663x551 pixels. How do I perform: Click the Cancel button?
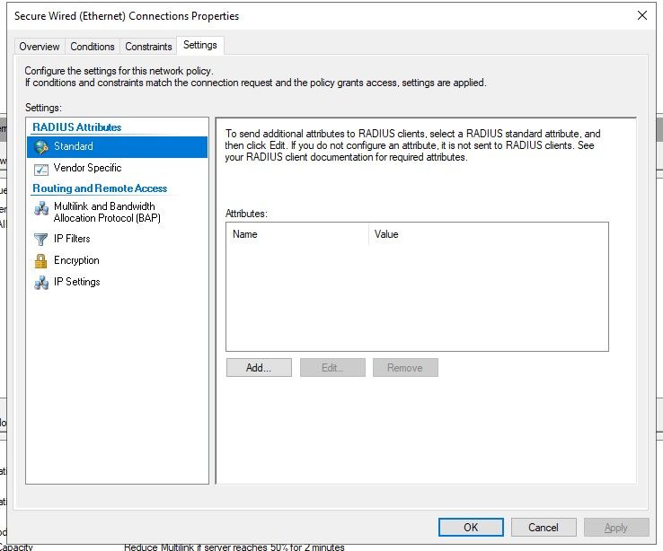[x=544, y=528]
